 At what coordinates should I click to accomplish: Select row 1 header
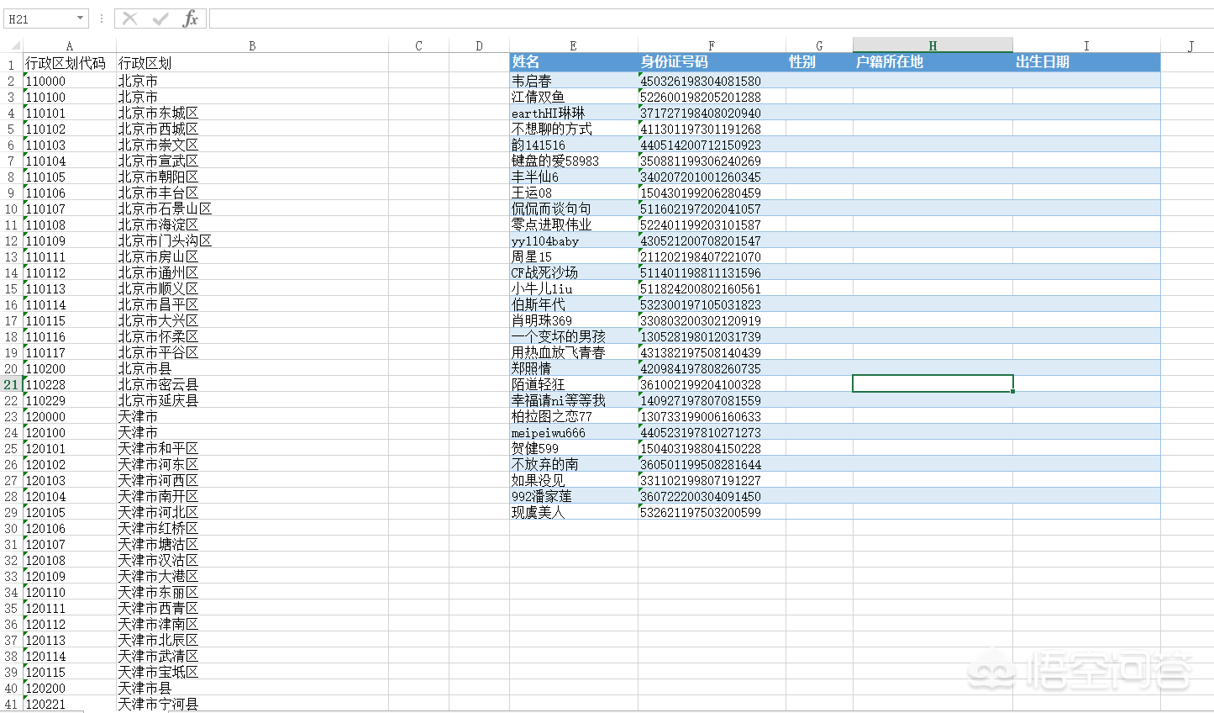click(11, 64)
